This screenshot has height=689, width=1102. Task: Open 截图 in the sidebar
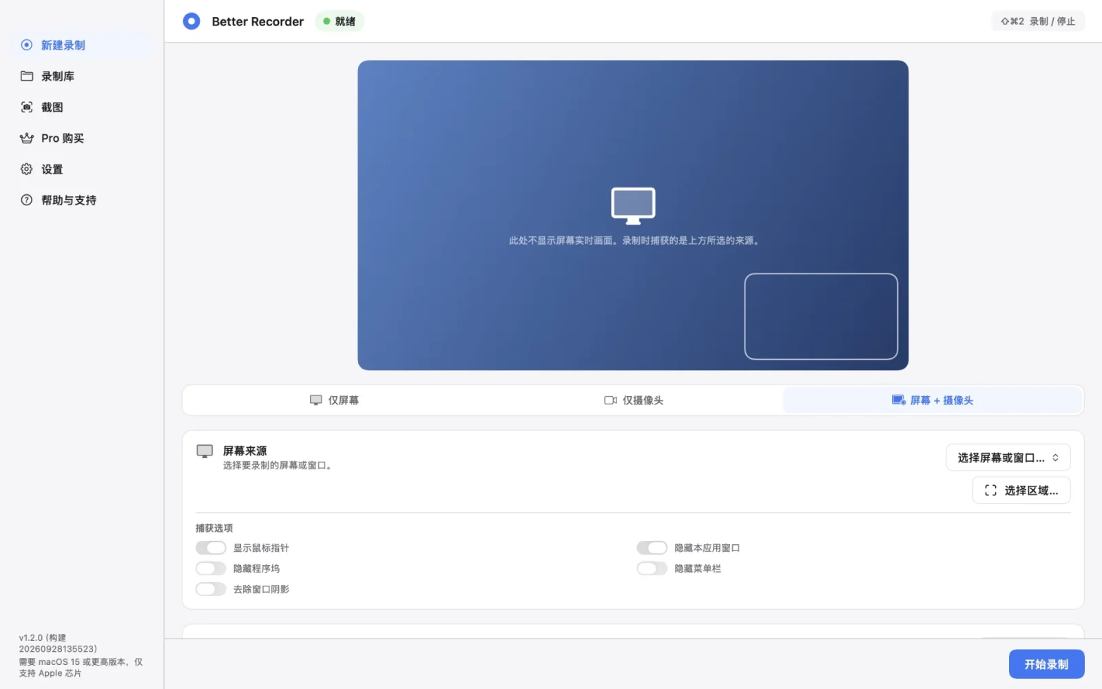click(x=82, y=107)
